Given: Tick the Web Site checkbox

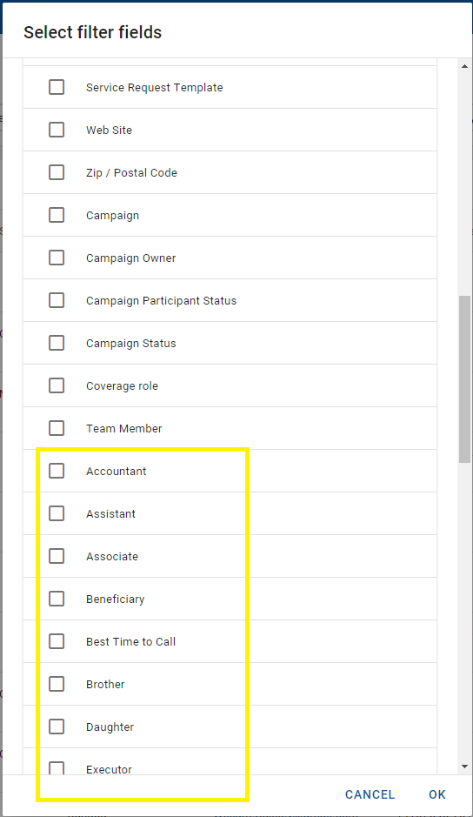Looking at the screenshot, I should pyautogui.click(x=57, y=130).
